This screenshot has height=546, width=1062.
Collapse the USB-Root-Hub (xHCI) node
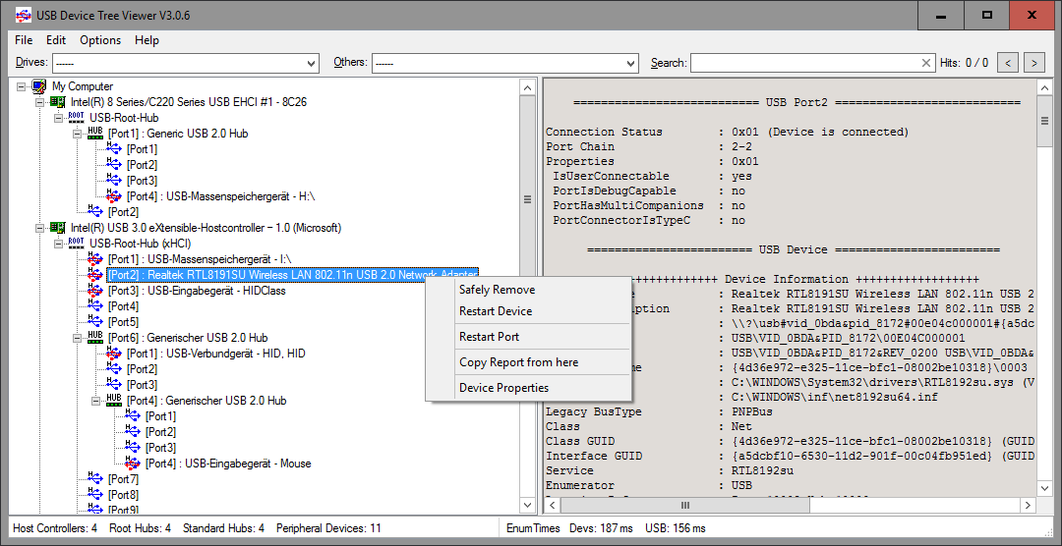58,243
